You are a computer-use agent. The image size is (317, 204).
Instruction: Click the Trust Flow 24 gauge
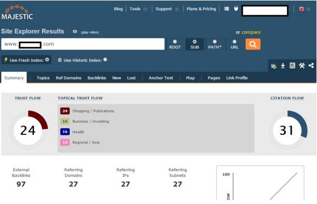(28, 130)
